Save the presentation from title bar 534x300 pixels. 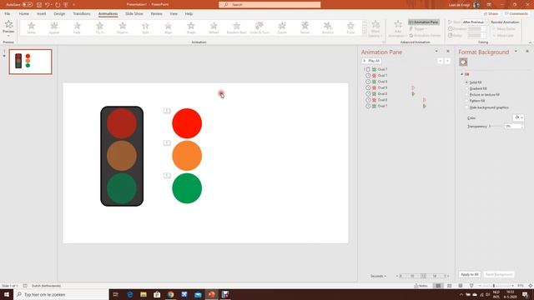(39, 5)
